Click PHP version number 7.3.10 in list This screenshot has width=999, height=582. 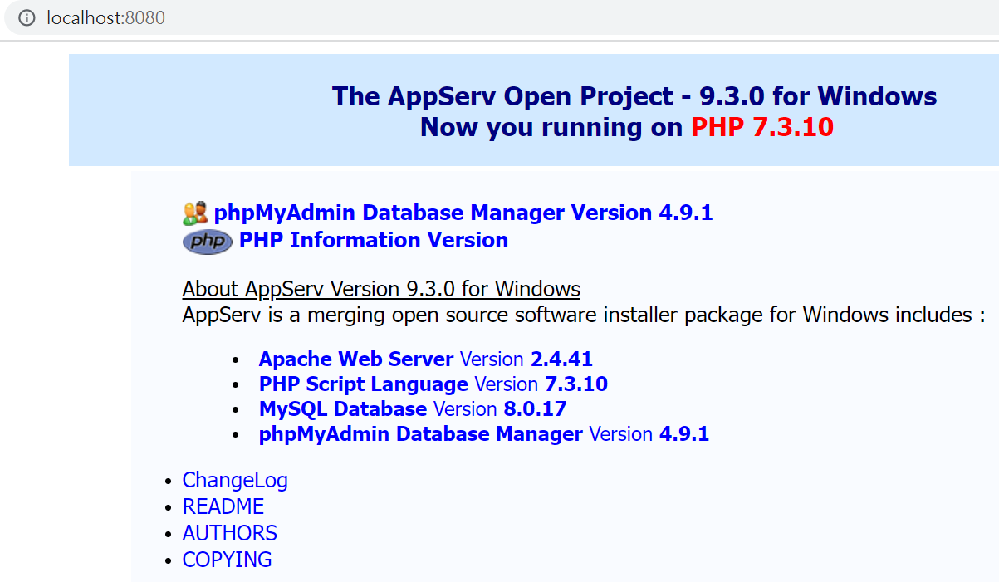576,384
